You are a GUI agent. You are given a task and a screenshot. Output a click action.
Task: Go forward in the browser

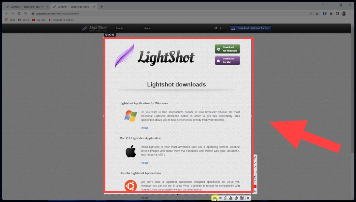click(x=13, y=14)
